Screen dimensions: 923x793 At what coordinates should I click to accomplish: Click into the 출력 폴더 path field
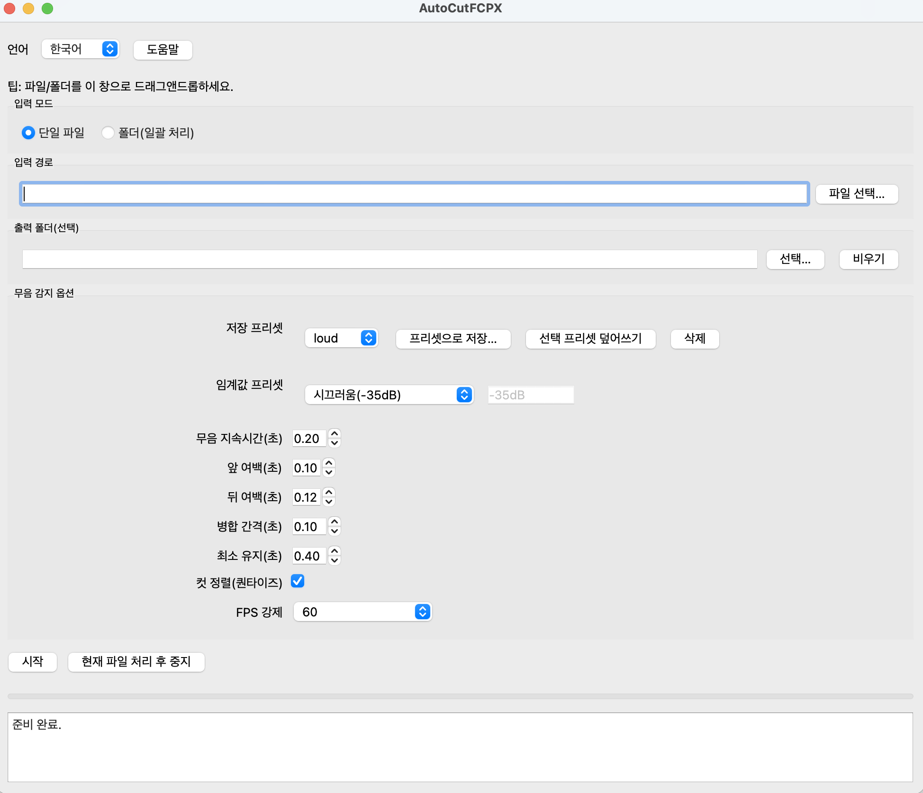(x=389, y=259)
